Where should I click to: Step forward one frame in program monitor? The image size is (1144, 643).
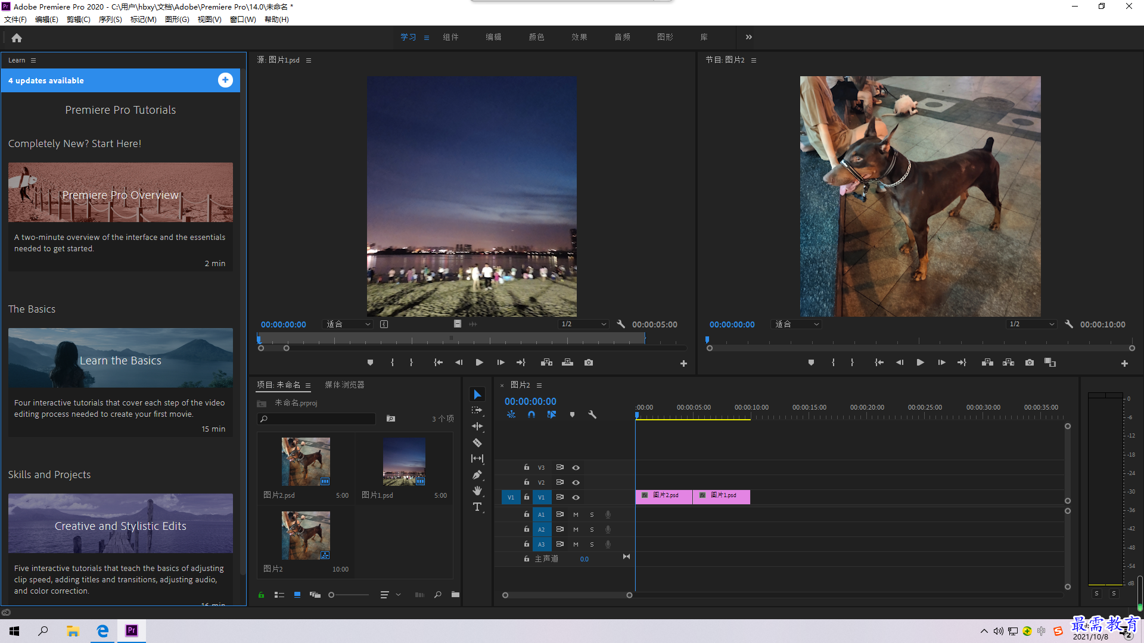[x=941, y=363]
